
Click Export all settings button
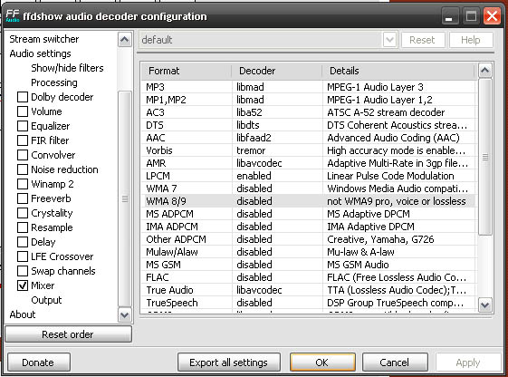229,362
